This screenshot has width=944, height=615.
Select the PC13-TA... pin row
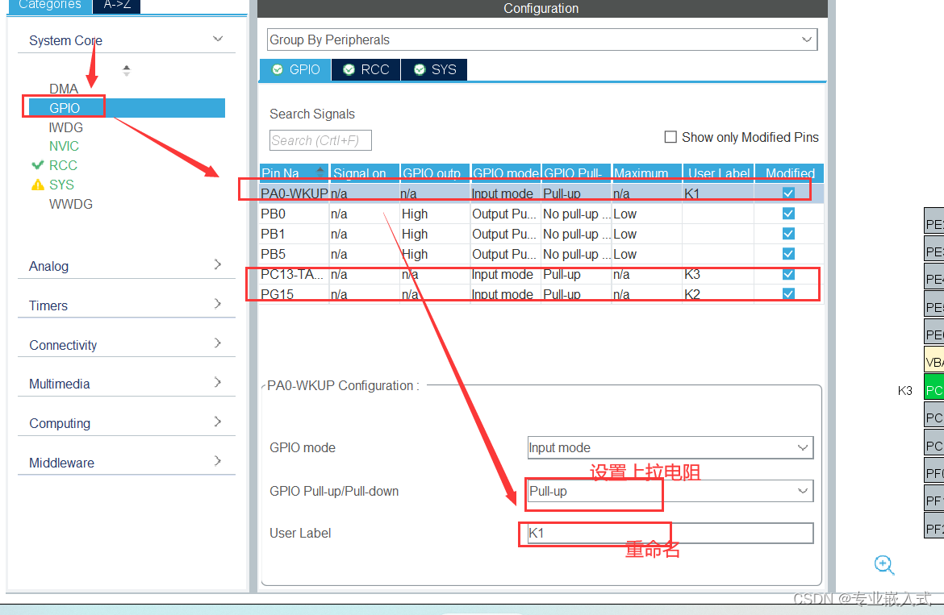(x=541, y=274)
